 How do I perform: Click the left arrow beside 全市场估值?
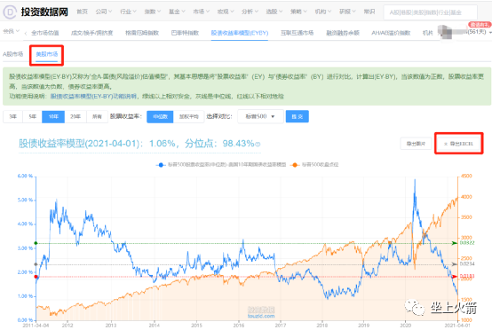(26, 33)
